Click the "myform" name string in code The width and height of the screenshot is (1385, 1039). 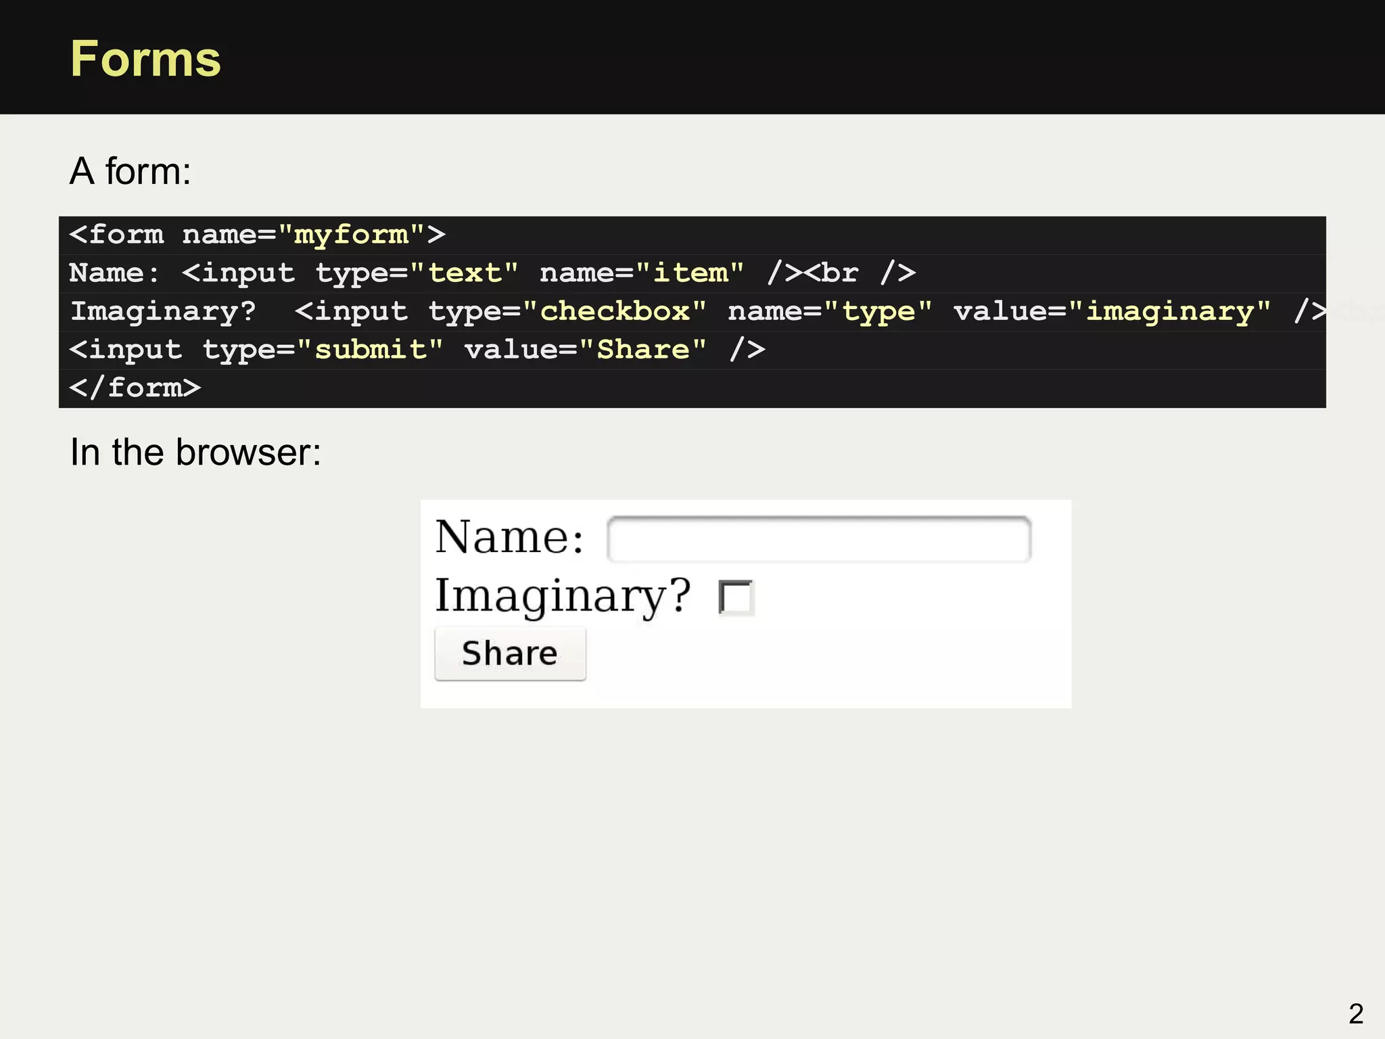[351, 235]
